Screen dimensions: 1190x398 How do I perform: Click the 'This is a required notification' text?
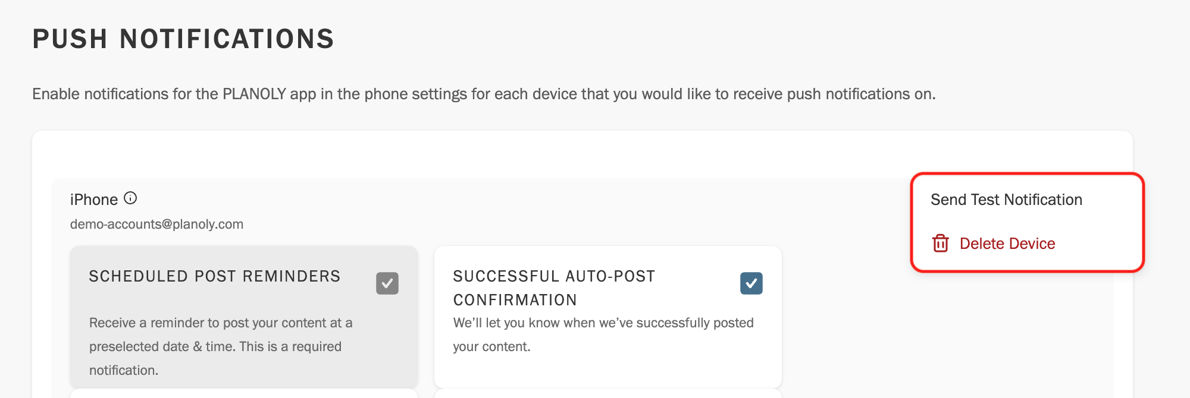click(215, 358)
